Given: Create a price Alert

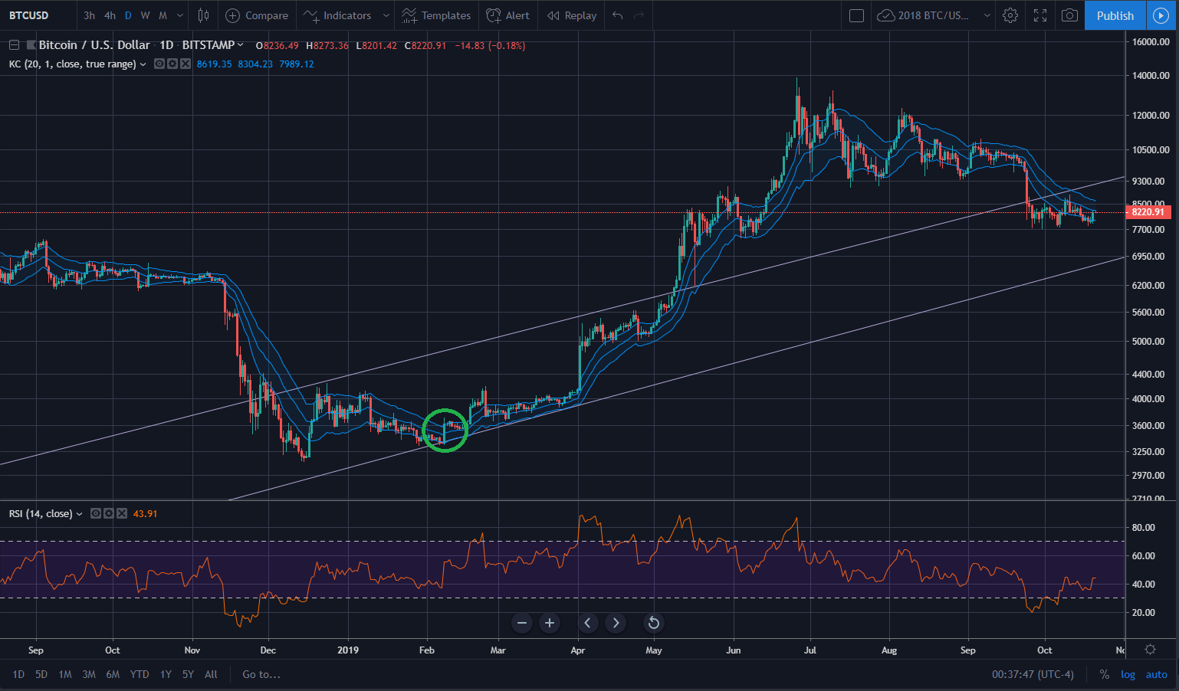Looking at the screenshot, I should tap(508, 15).
